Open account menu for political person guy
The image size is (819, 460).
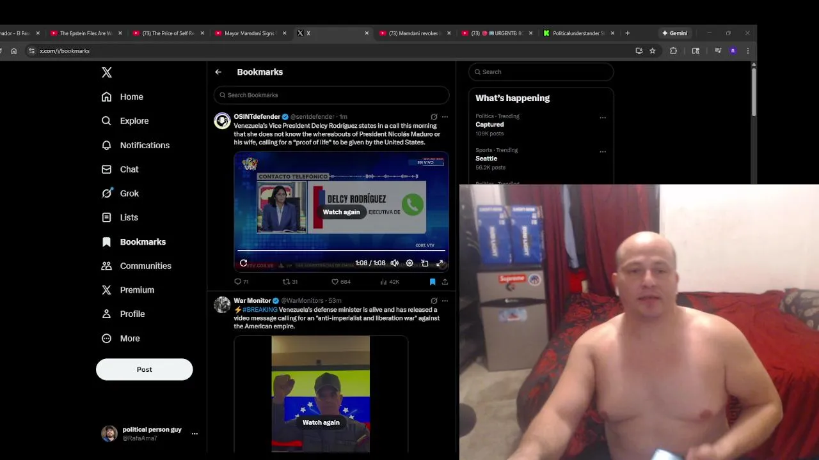[150, 434]
